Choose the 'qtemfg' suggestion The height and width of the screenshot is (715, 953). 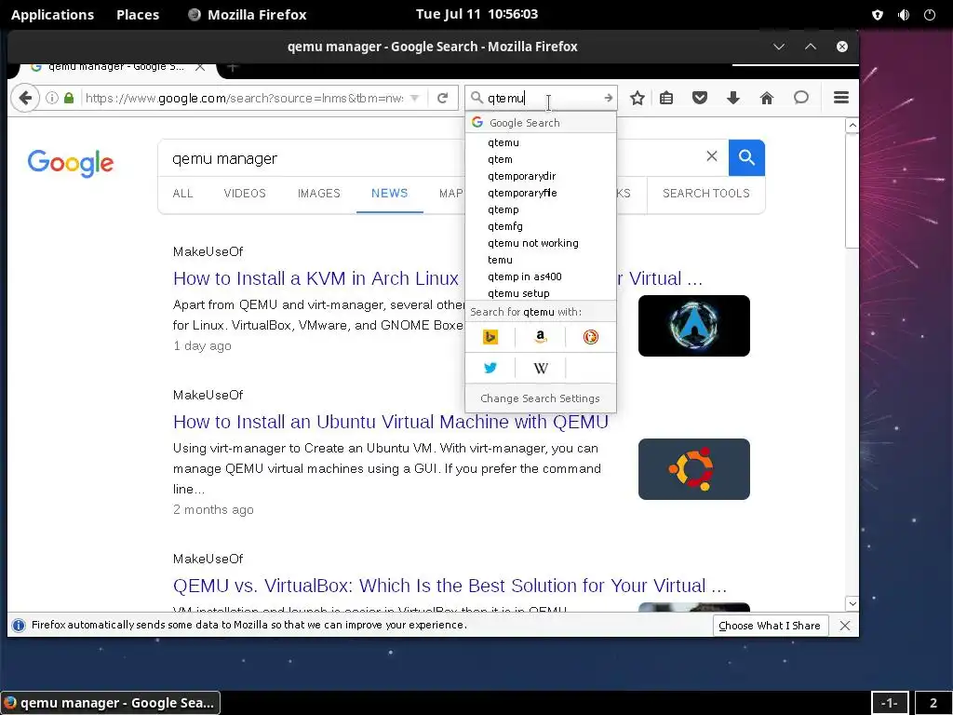point(541,226)
